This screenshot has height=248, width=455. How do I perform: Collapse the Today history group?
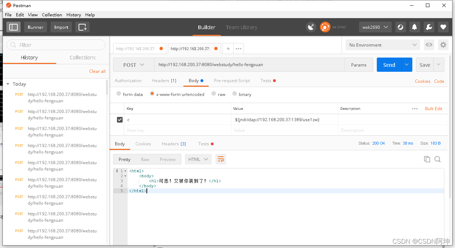coord(8,84)
